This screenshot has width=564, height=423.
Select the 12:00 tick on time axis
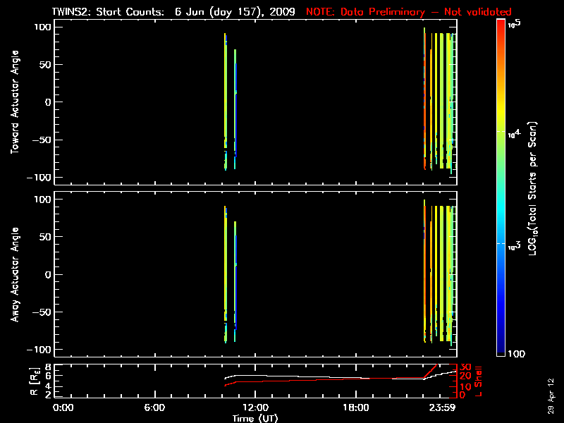[255, 407]
